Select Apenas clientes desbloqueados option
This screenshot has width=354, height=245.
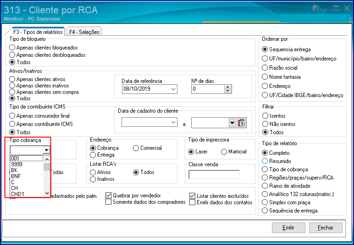point(47,55)
